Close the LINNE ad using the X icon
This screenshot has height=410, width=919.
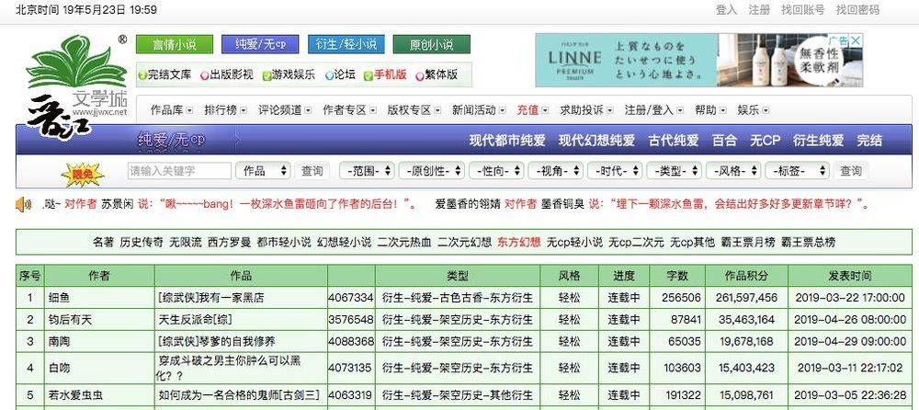tap(857, 40)
